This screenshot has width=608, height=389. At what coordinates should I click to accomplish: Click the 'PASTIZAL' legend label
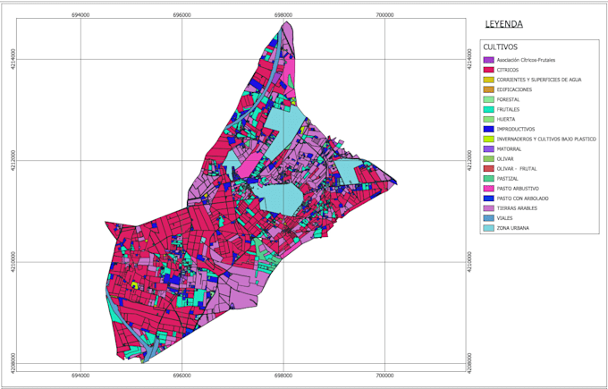[x=509, y=179]
